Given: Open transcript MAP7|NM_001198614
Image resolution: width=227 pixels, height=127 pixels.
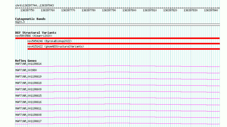Looking at the screenshot, I should click(28, 64).
